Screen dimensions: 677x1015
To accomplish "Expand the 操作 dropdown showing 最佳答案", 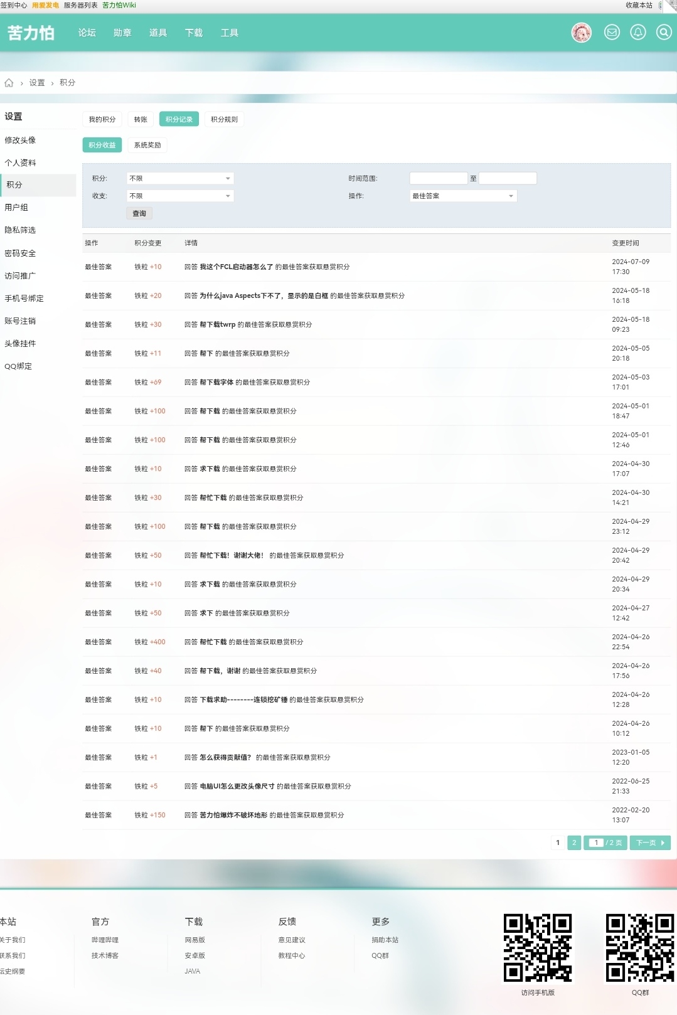I will (463, 196).
